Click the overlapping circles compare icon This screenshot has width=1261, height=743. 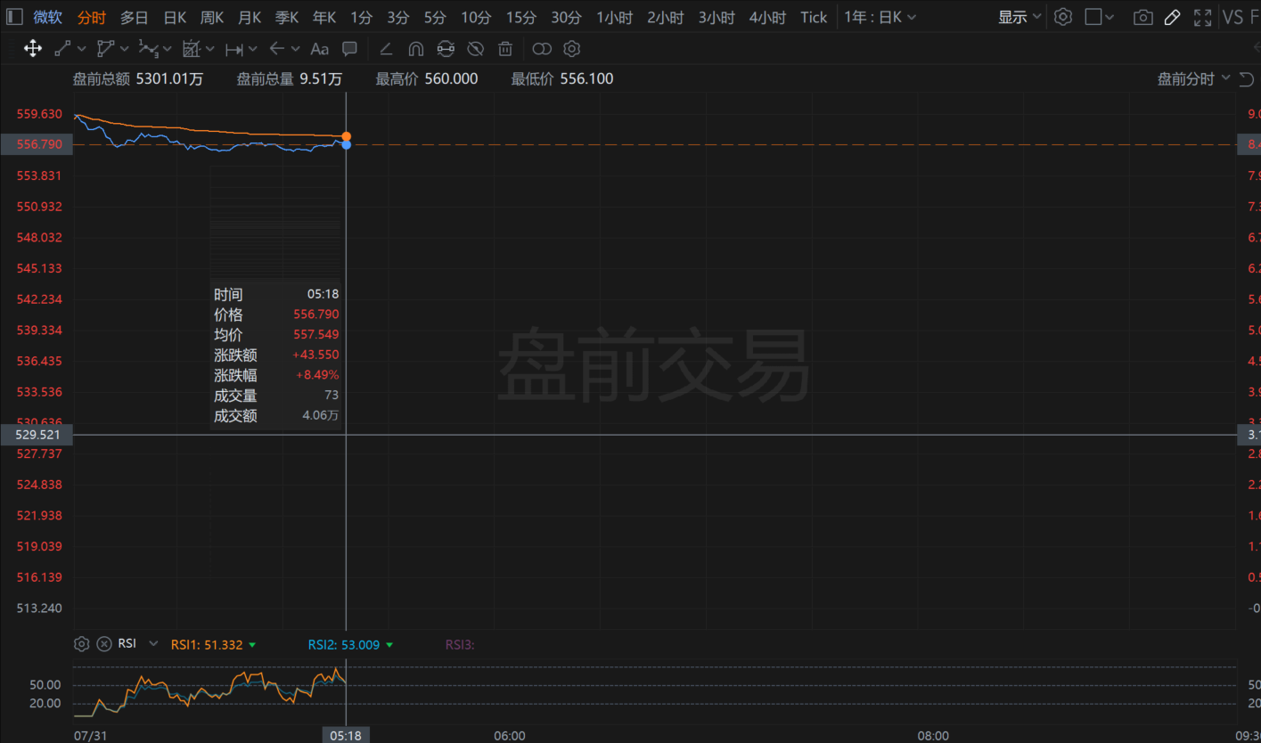coord(542,49)
